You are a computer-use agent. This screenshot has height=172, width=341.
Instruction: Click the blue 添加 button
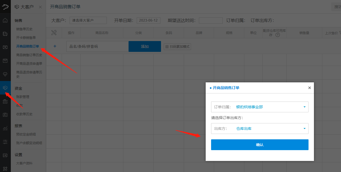pyautogui.click(x=145, y=46)
